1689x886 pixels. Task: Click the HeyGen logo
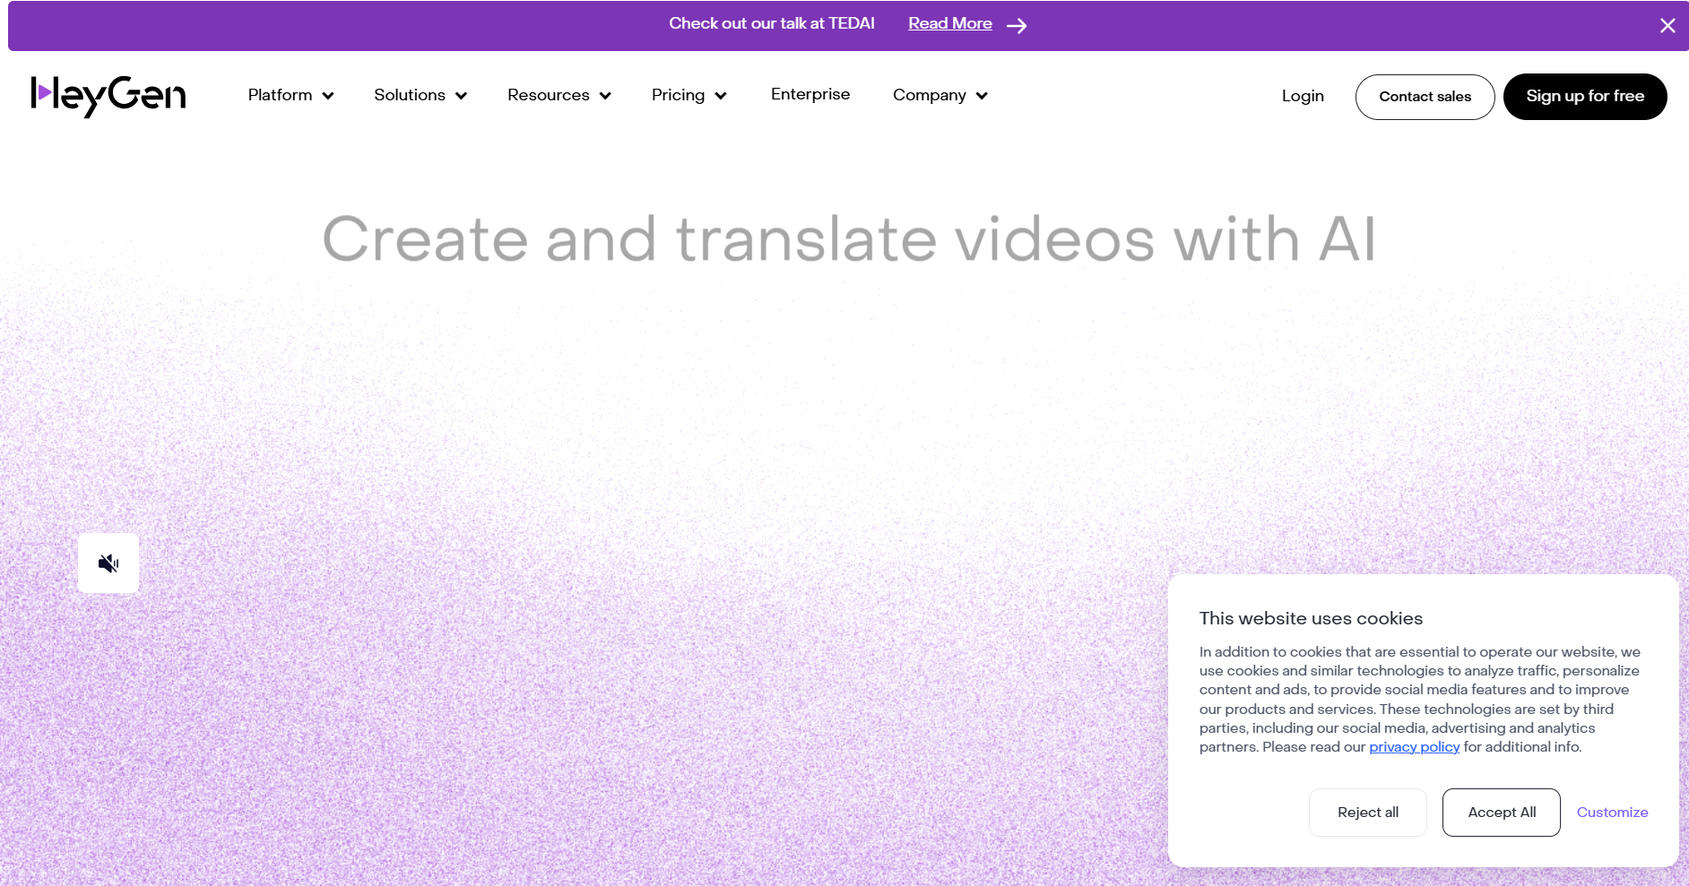(x=108, y=96)
